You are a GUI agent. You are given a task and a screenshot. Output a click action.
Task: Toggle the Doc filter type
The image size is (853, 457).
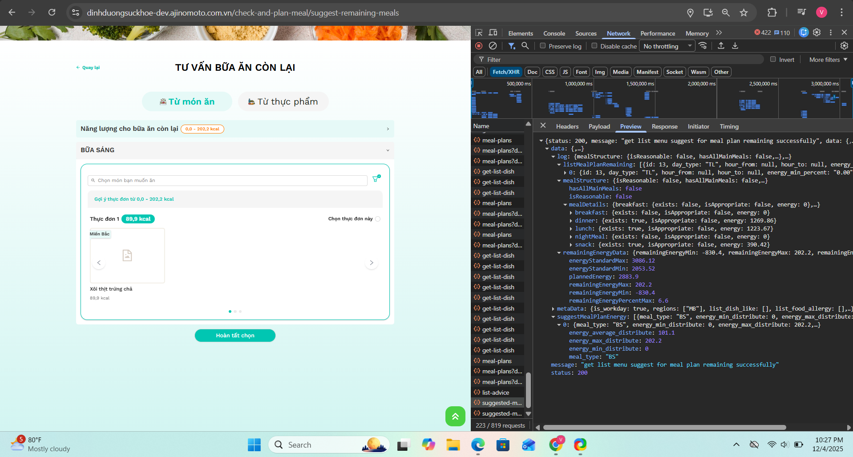(x=532, y=72)
